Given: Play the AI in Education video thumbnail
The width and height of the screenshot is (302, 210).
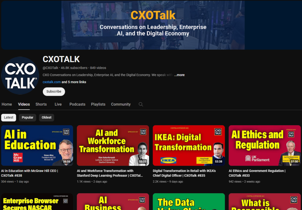Looking at the screenshot, I should coord(37,145).
